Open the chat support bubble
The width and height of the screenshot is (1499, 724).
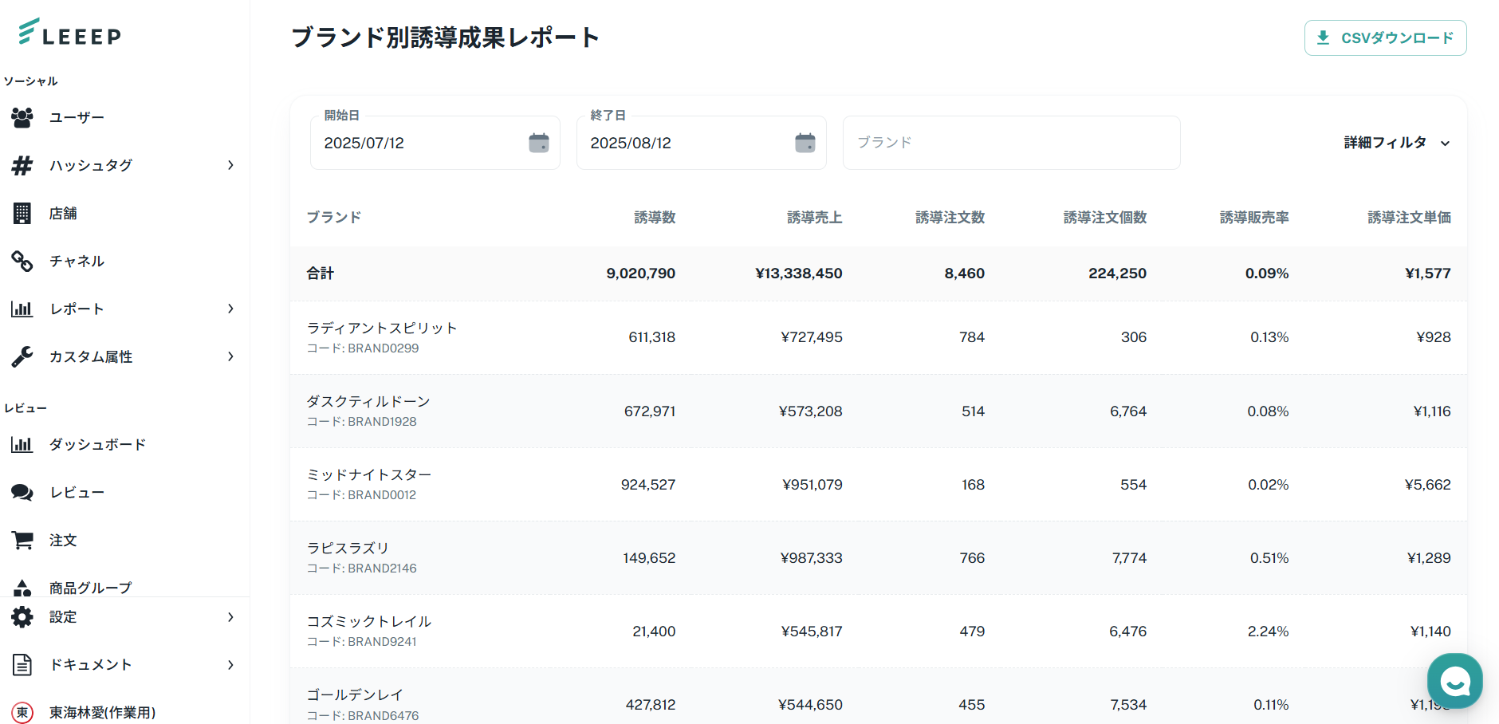pyautogui.click(x=1454, y=680)
